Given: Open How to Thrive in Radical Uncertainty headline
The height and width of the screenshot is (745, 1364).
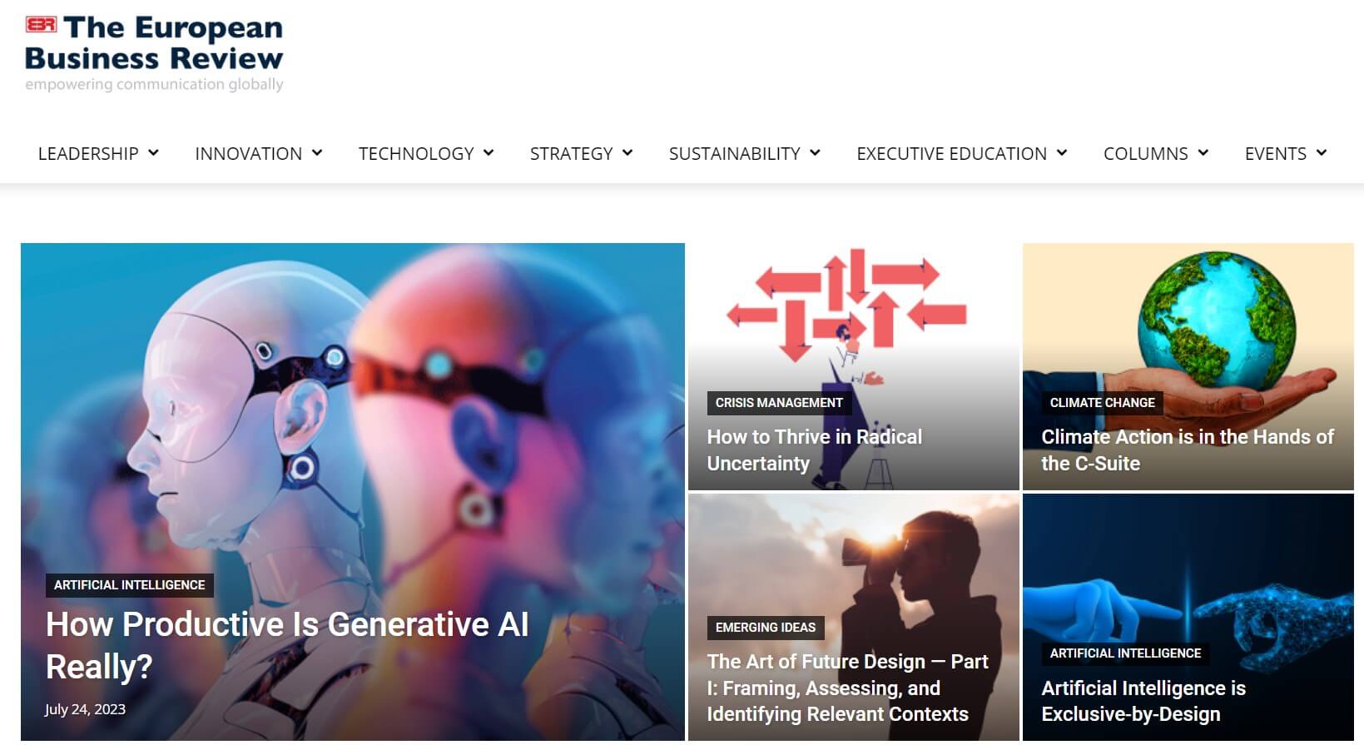Looking at the screenshot, I should point(814,450).
